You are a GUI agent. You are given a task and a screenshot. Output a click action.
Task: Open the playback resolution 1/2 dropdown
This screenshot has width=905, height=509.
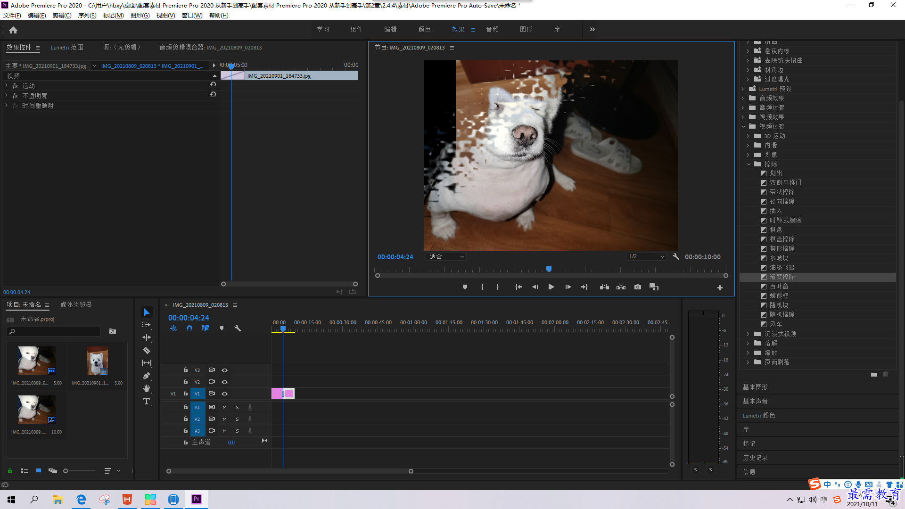pos(646,257)
